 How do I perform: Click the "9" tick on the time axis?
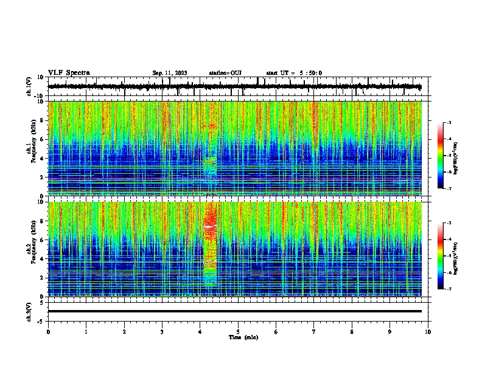(389, 332)
